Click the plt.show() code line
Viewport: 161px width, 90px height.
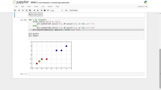point(34,36)
